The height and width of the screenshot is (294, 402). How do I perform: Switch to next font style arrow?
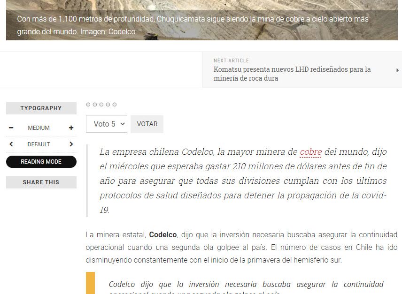click(x=71, y=144)
